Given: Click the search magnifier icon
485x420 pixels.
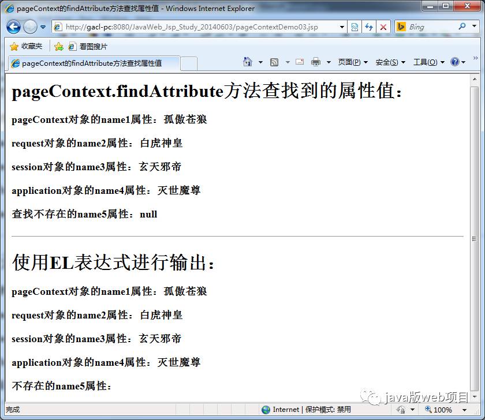Looking at the screenshot, I should click(462, 27).
